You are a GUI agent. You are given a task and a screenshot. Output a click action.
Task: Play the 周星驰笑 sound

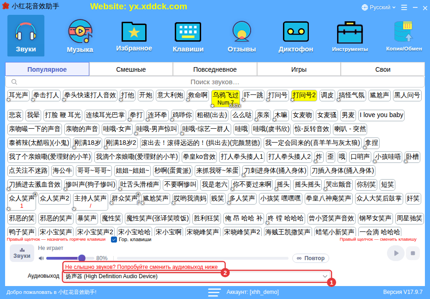[x=410, y=218]
